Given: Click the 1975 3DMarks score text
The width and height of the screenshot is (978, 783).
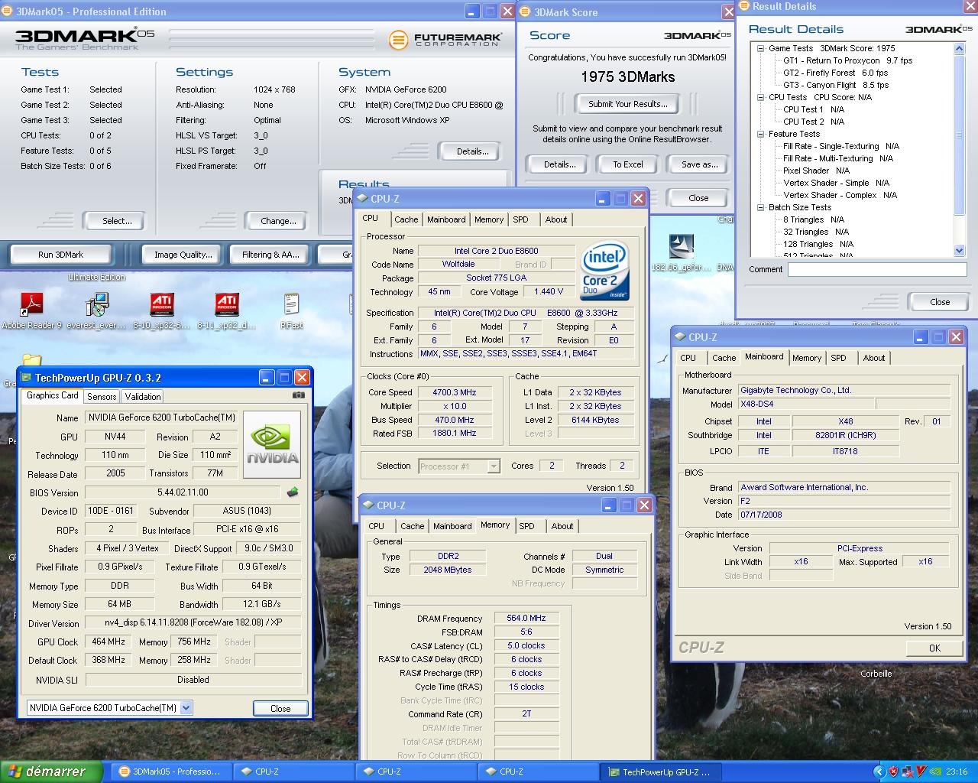Looking at the screenshot, I should click(627, 76).
